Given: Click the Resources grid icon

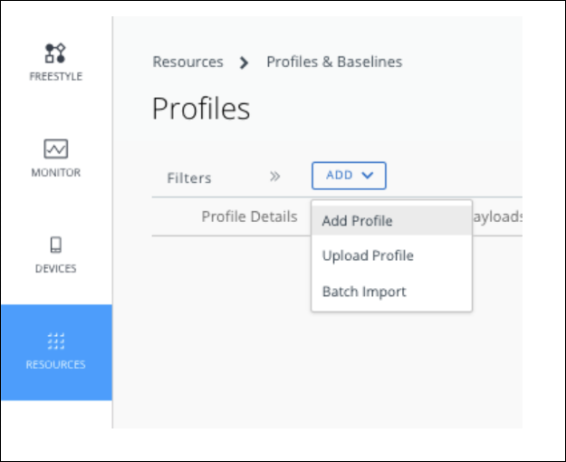Looking at the screenshot, I should (56, 341).
